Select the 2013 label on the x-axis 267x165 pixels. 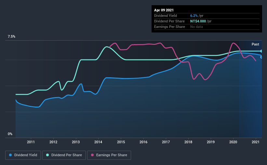click(x=76, y=142)
